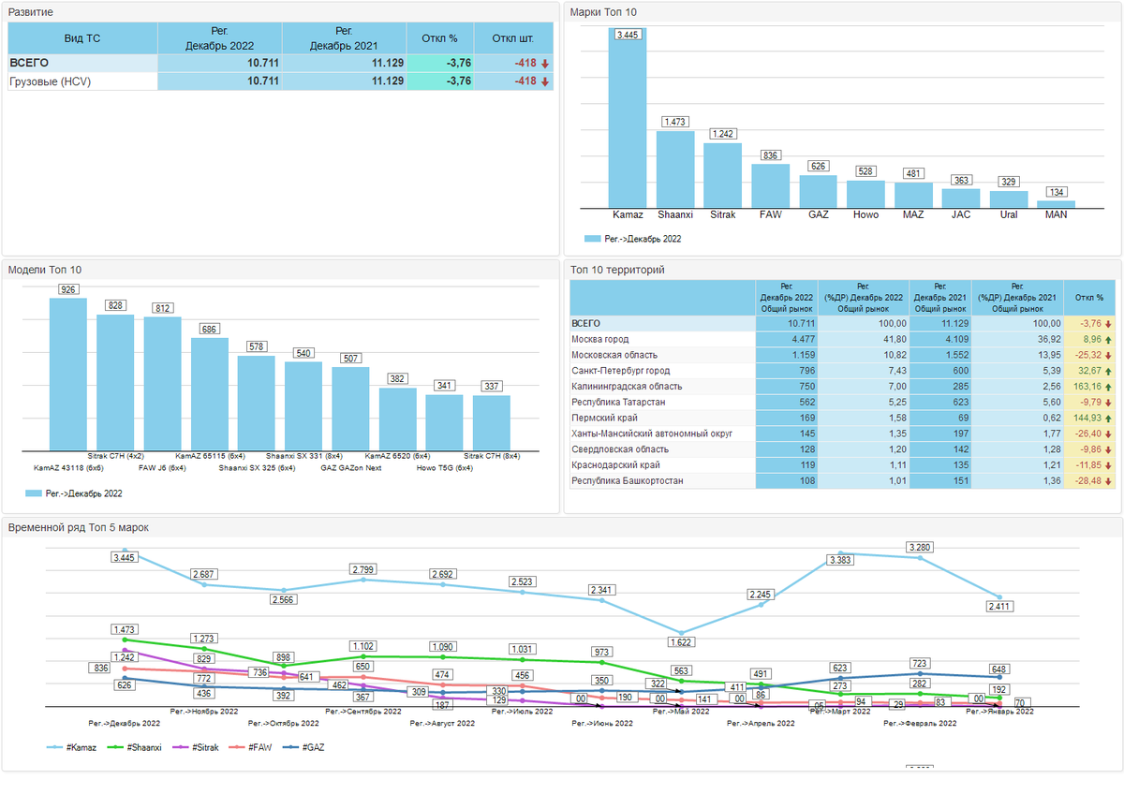Image resolution: width=1124 pixels, height=794 pixels.
Task: Click the #GAZ legend color marker
Action: [x=291, y=747]
